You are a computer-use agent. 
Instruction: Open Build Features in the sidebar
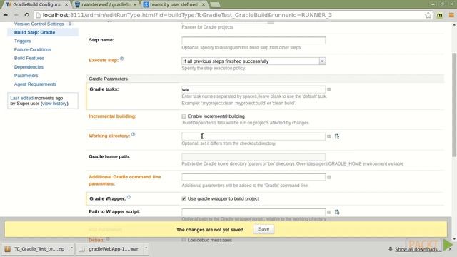(29, 58)
